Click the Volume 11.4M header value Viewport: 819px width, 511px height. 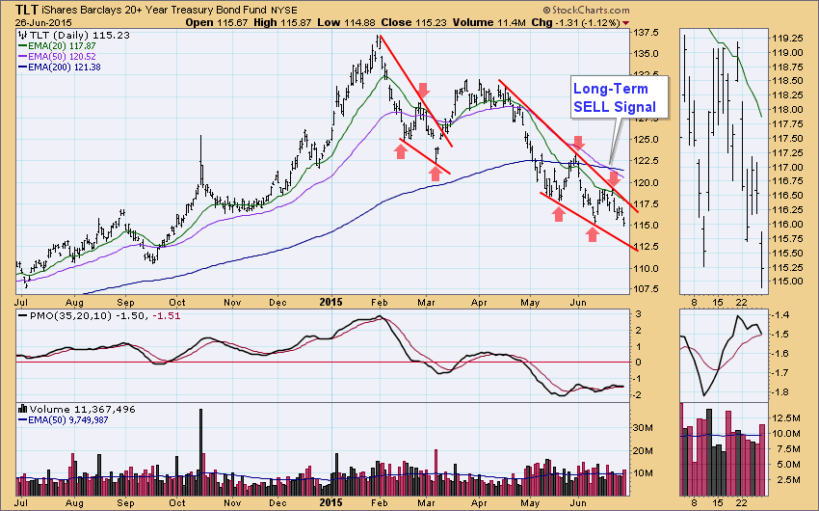click(489, 23)
